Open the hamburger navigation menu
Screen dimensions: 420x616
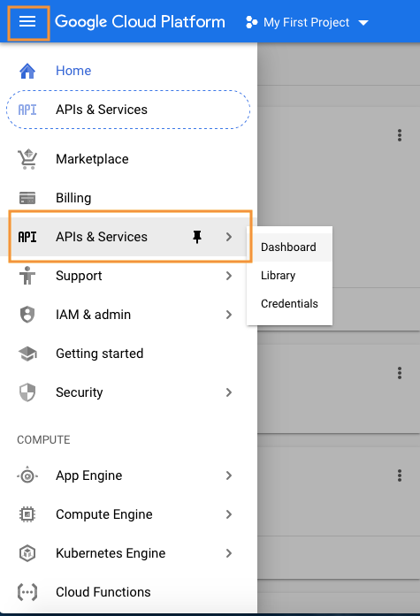point(27,21)
